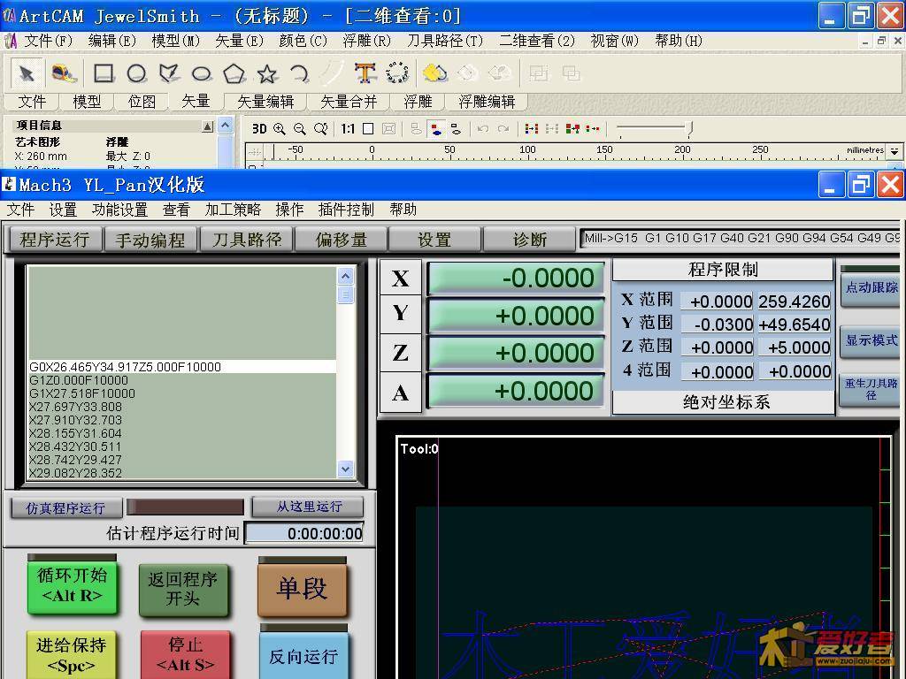Click the 1:1 scale icon
906x679 pixels.
[x=347, y=129]
